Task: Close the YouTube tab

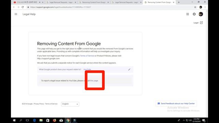Action: (43, 2)
